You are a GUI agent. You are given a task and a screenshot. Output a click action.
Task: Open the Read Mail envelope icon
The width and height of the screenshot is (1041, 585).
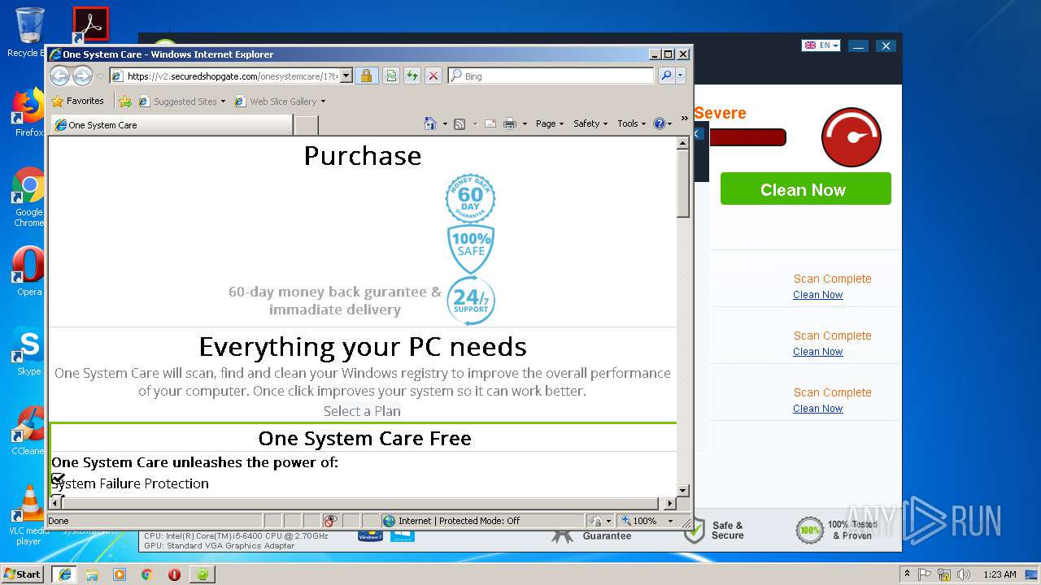pos(490,123)
